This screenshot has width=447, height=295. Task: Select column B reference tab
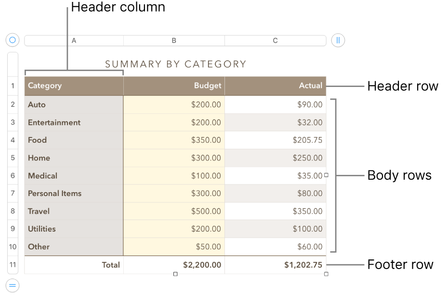[x=174, y=40]
